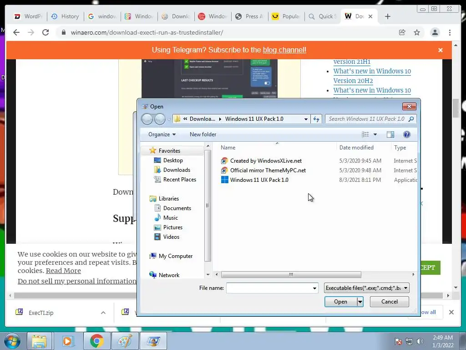Select Videos library
Image resolution: width=466 pixels, height=350 pixels.
(x=171, y=237)
